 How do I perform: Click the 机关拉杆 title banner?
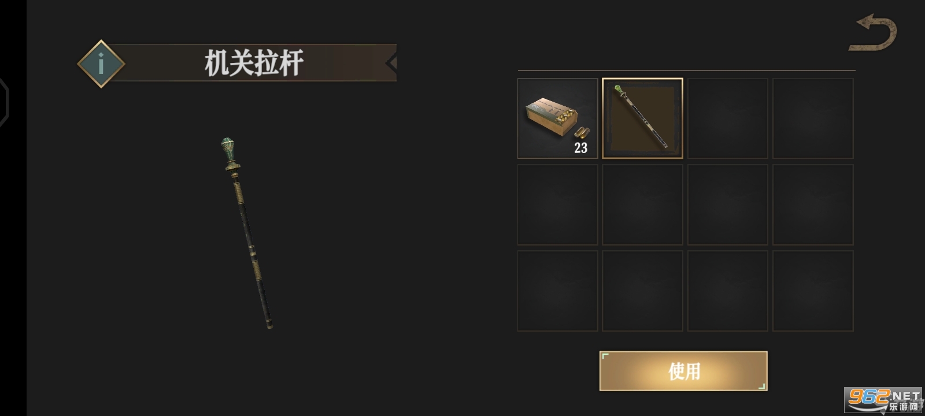(254, 62)
